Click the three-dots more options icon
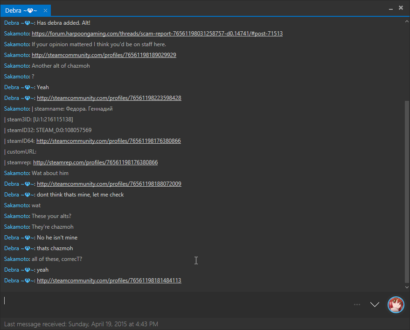410x330 pixels. point(357,304)
